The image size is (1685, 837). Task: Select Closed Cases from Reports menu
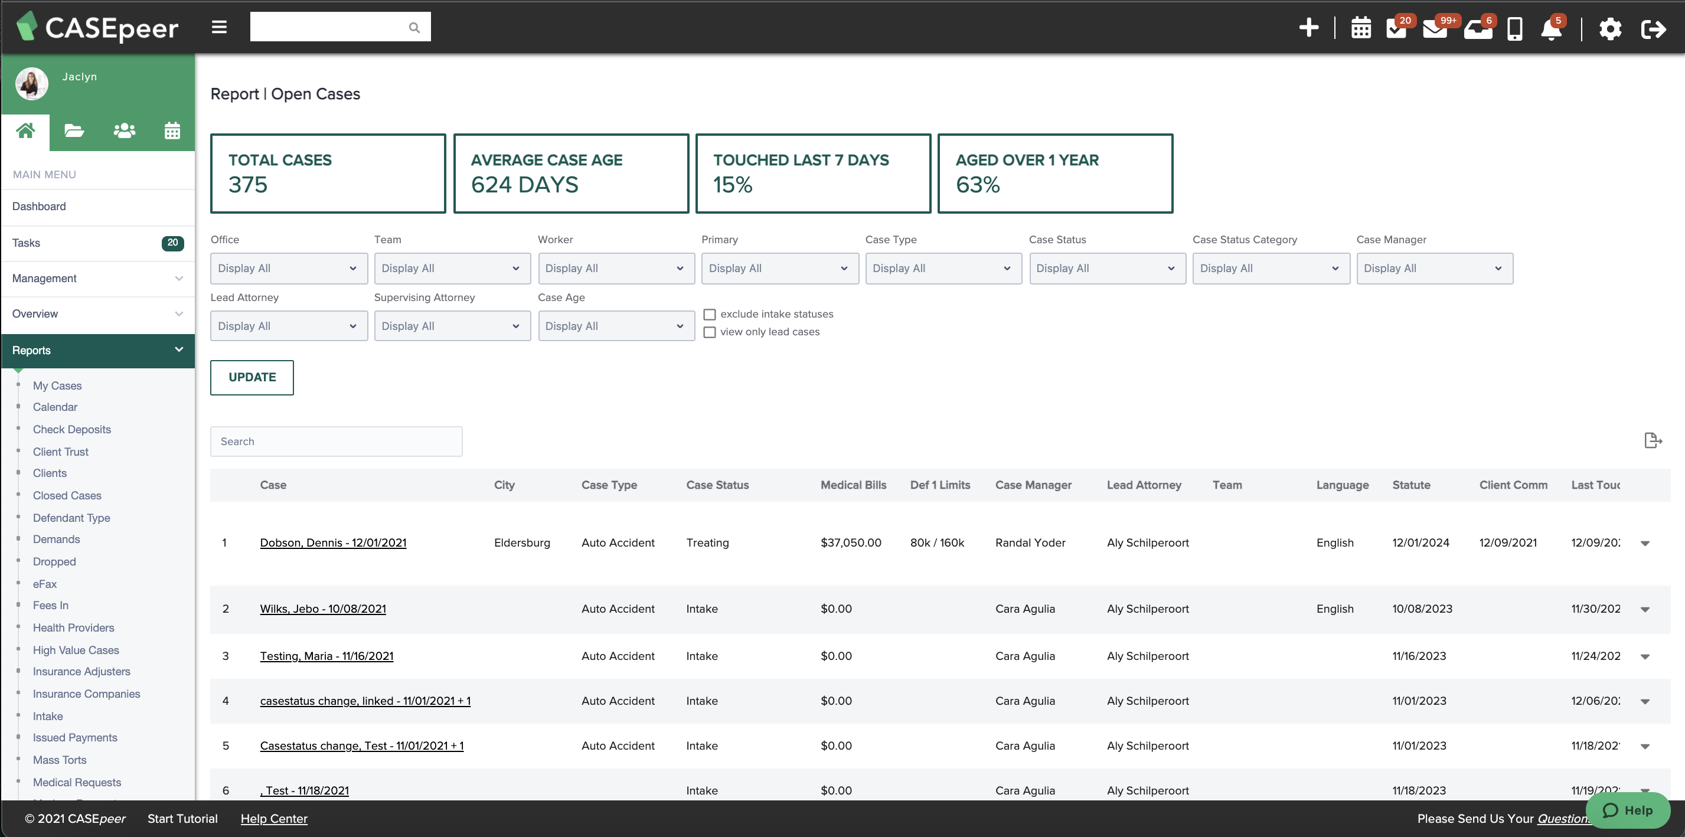click(x=66, y=495)
